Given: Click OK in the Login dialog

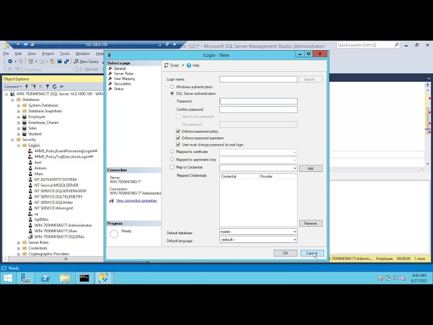Looking at the screenshot, I should pos(286,253).
